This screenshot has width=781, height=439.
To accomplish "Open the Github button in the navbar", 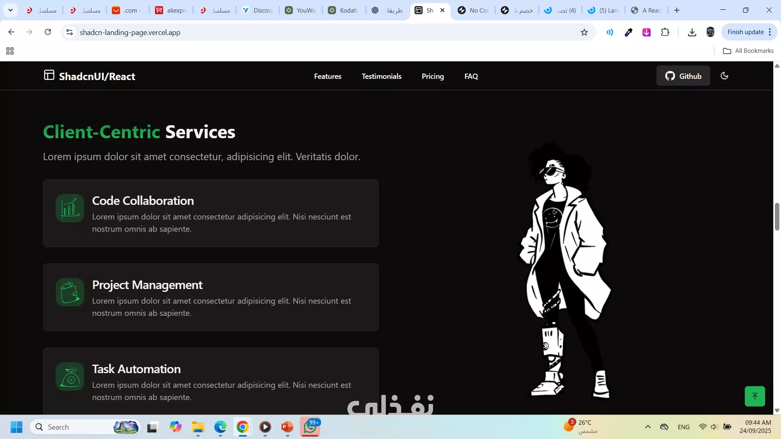I will (x=683, y=76).
